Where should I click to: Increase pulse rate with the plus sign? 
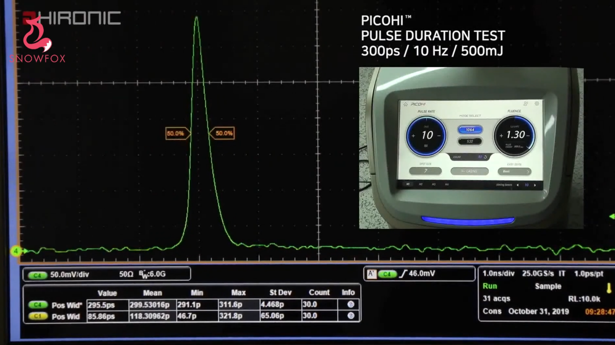[x=413, y=136]
